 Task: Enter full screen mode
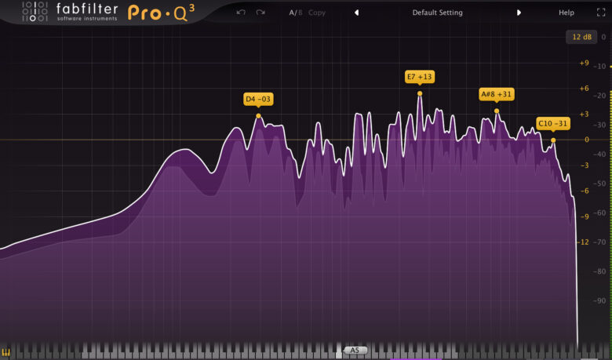[x=601, y=13]
